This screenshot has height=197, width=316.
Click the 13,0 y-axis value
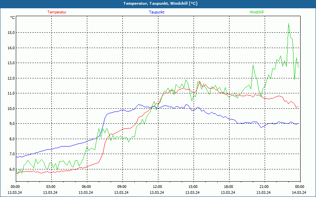click(x=11, y=63)
